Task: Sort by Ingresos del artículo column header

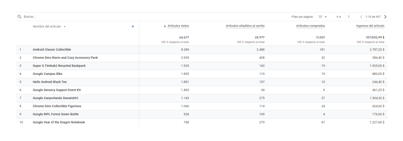Action: pos(370,26)
